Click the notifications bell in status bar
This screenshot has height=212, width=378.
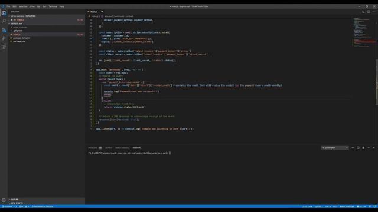[374, 207]
